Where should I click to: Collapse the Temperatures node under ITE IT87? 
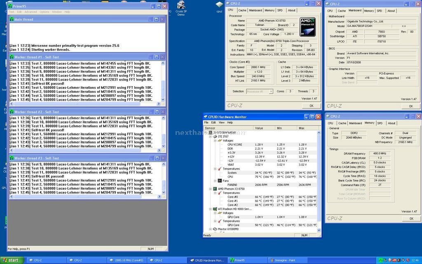pos(215,169)
